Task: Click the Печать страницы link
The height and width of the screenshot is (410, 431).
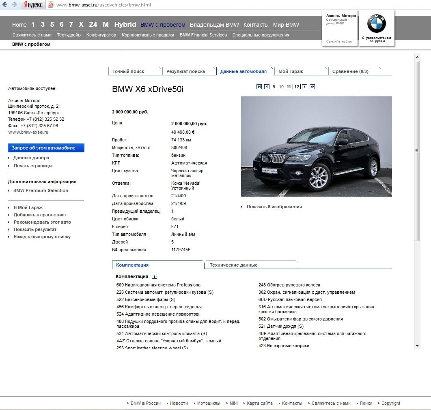Action: (33, 166)
